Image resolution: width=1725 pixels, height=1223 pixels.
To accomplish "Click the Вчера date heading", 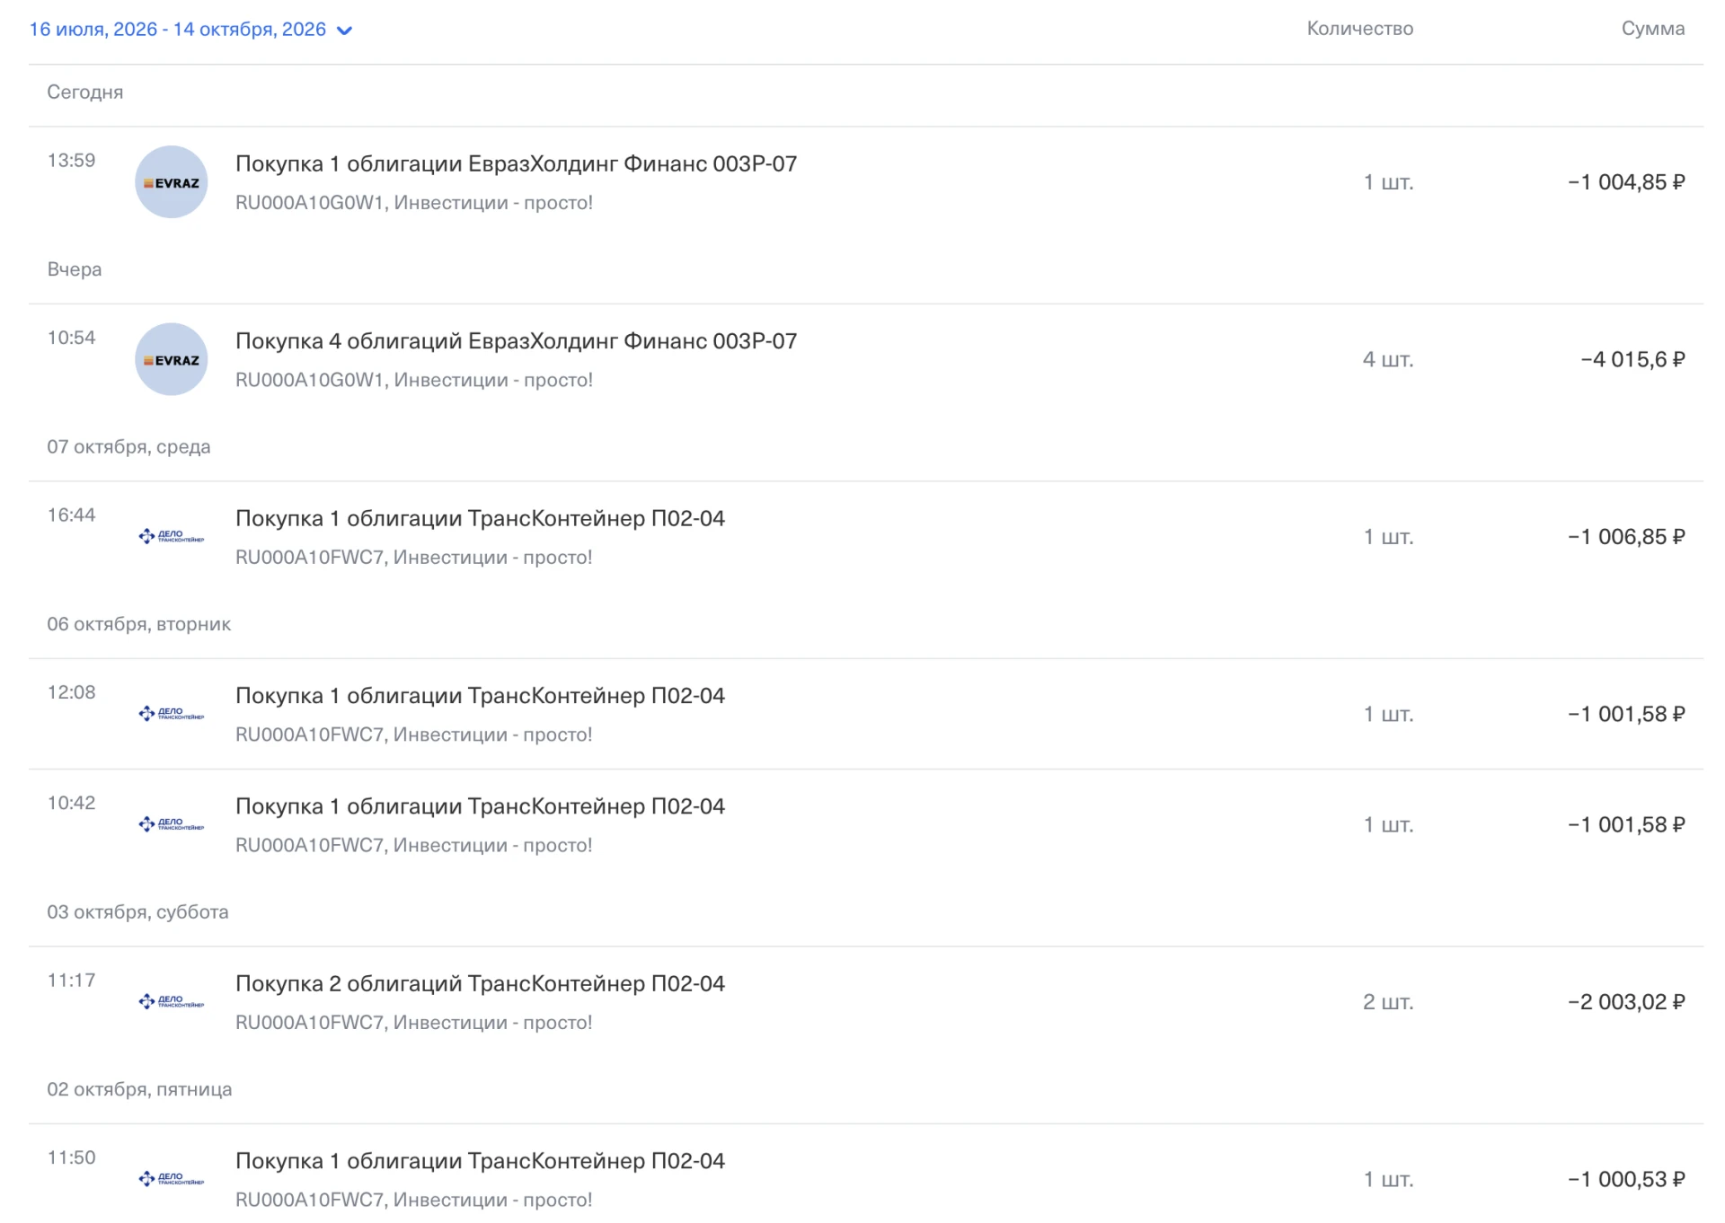I will [75, 269].
